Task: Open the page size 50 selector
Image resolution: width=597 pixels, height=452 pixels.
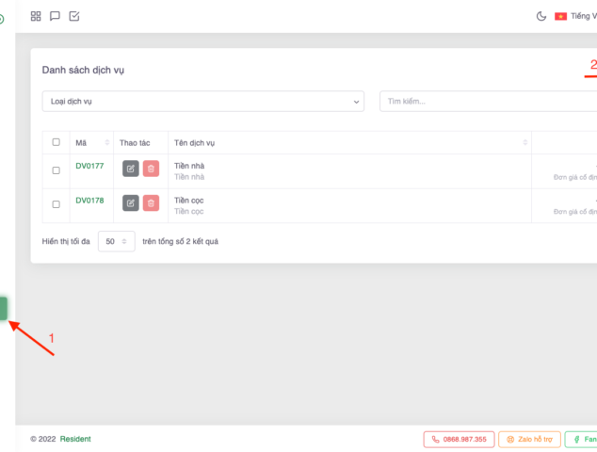Action: click(x=117, y=241)
